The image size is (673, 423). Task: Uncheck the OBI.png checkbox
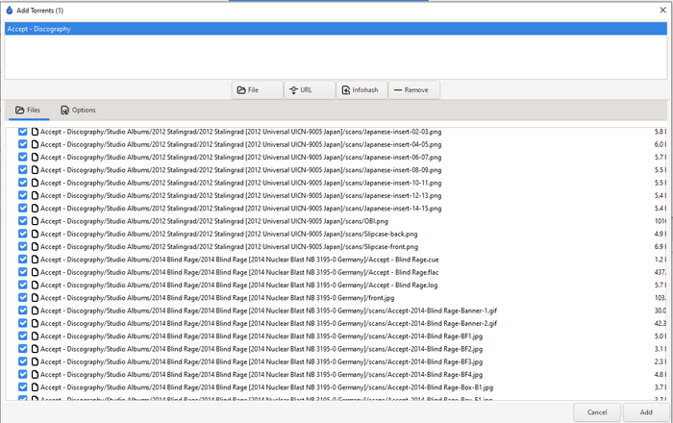coord(23,221)
